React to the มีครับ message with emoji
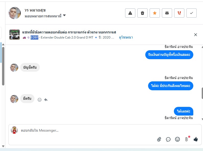 (x=40, y=100)
